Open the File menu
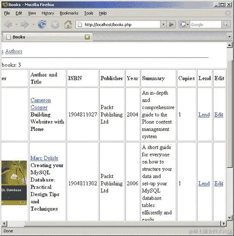234x236 pixels. pos(7,13)
